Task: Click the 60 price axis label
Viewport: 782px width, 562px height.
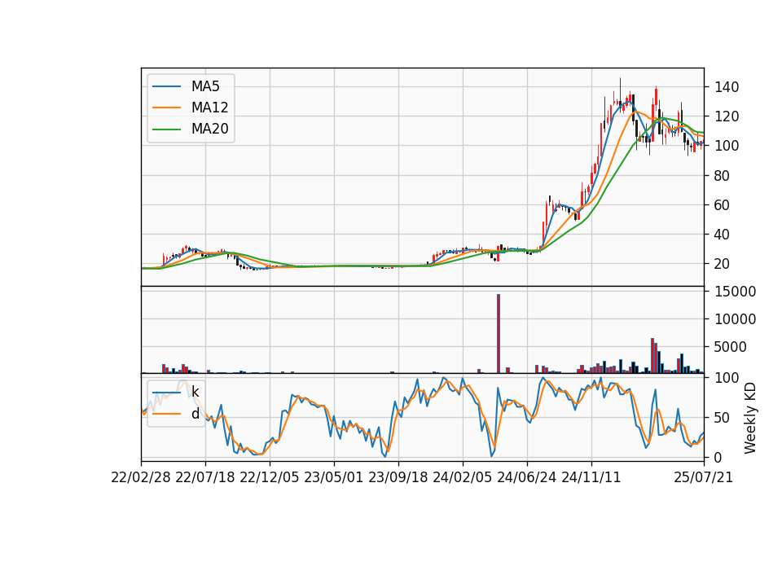Action: coord(723,205)
